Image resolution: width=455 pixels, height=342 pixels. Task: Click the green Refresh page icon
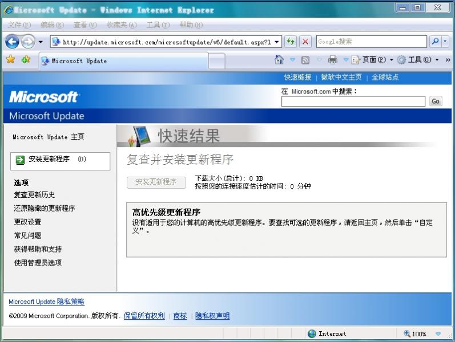(x=290, y=42)
